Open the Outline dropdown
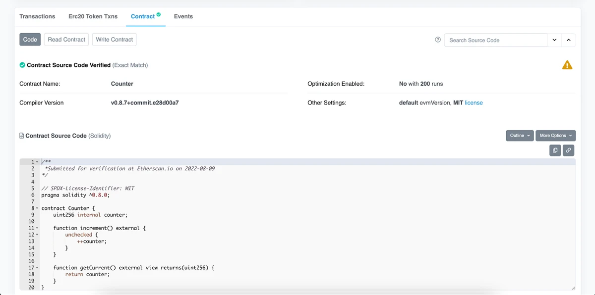Screen dimensions: 595x295 (x=520, y=136)
